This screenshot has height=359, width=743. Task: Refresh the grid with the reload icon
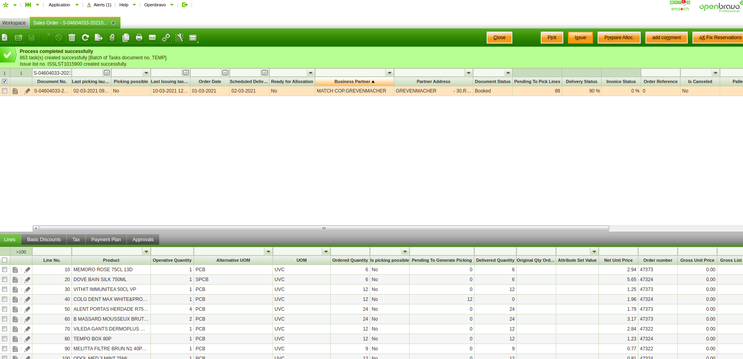[85, 38]
